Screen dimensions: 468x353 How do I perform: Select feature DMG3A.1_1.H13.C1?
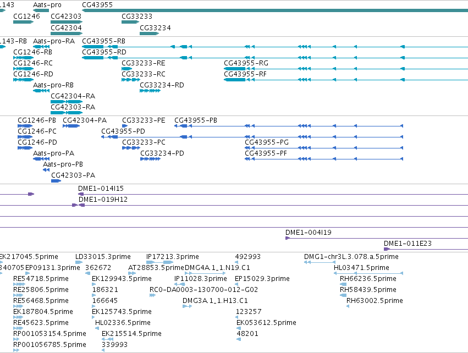point(187,306)
